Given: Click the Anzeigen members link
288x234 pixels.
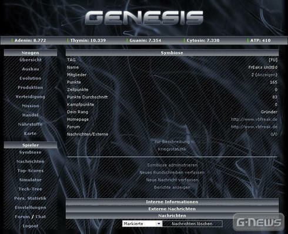Looking at the screenshot, I should click(266, 74).
